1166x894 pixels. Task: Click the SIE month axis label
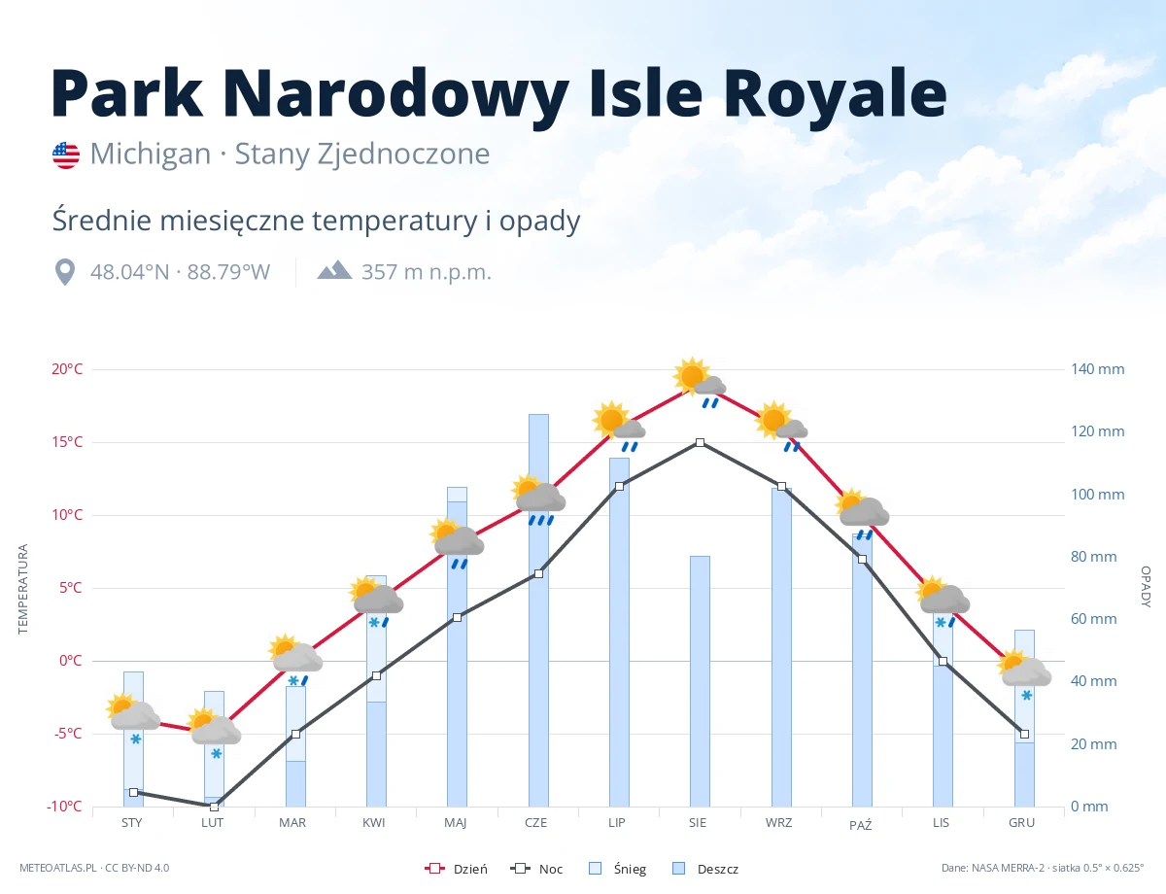click(698, 822)
